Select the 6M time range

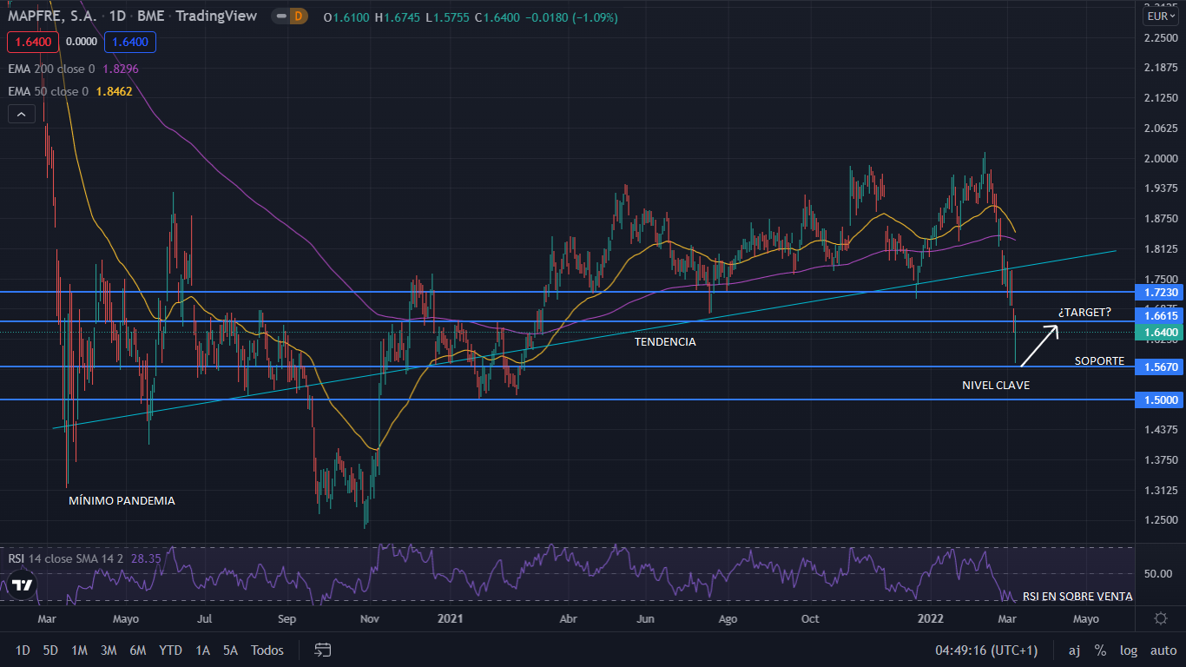[137, 650]
